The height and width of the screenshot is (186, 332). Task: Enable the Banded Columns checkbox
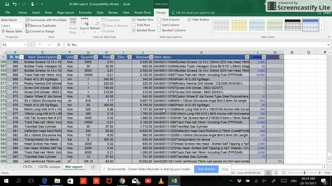(159, 30)
